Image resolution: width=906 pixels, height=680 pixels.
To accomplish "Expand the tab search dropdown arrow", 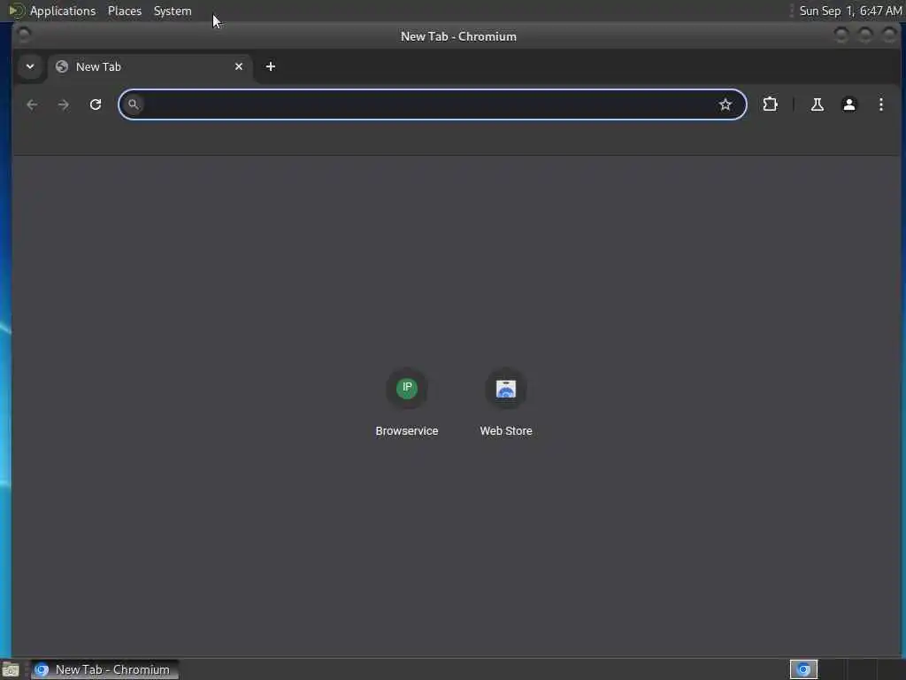I will [x=30, y=66].
